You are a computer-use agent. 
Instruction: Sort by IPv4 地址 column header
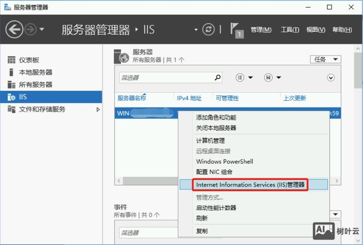[x=189, y=98]
